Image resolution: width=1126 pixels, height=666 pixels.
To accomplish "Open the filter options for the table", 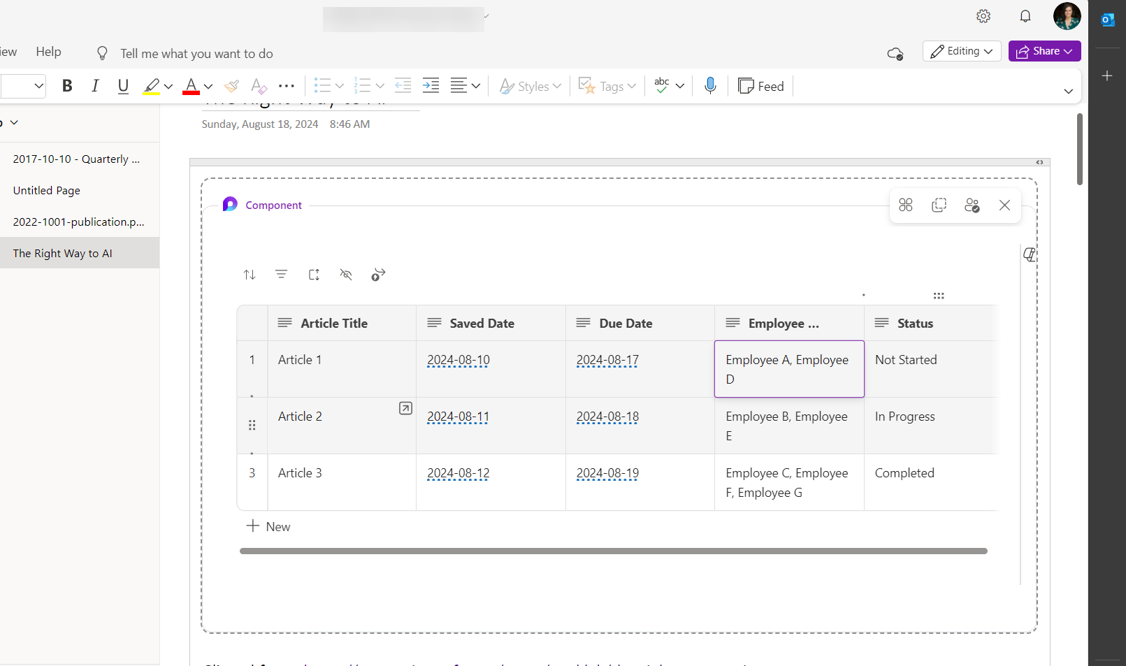I will click(x=282, y=274).
